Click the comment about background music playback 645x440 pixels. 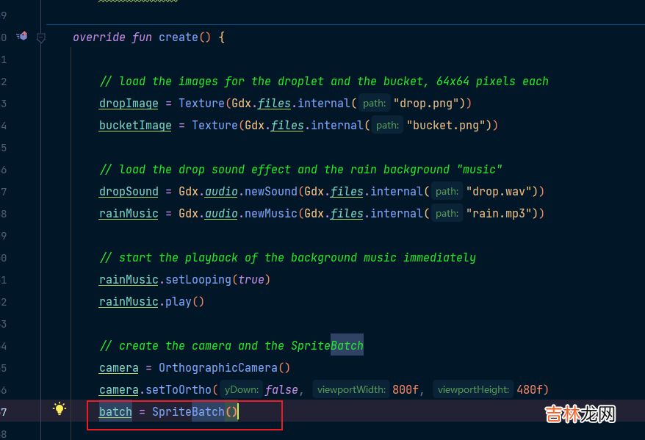point(287,257)
